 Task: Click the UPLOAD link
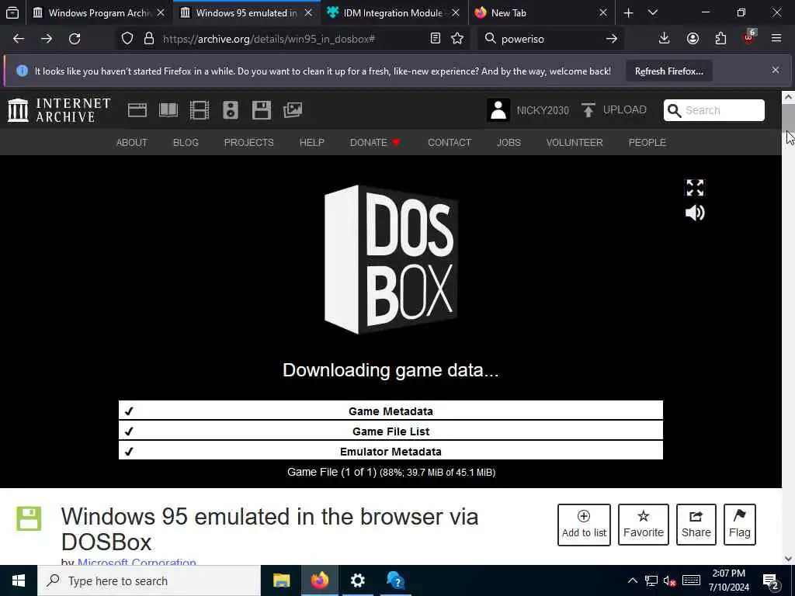pos(613,110)
